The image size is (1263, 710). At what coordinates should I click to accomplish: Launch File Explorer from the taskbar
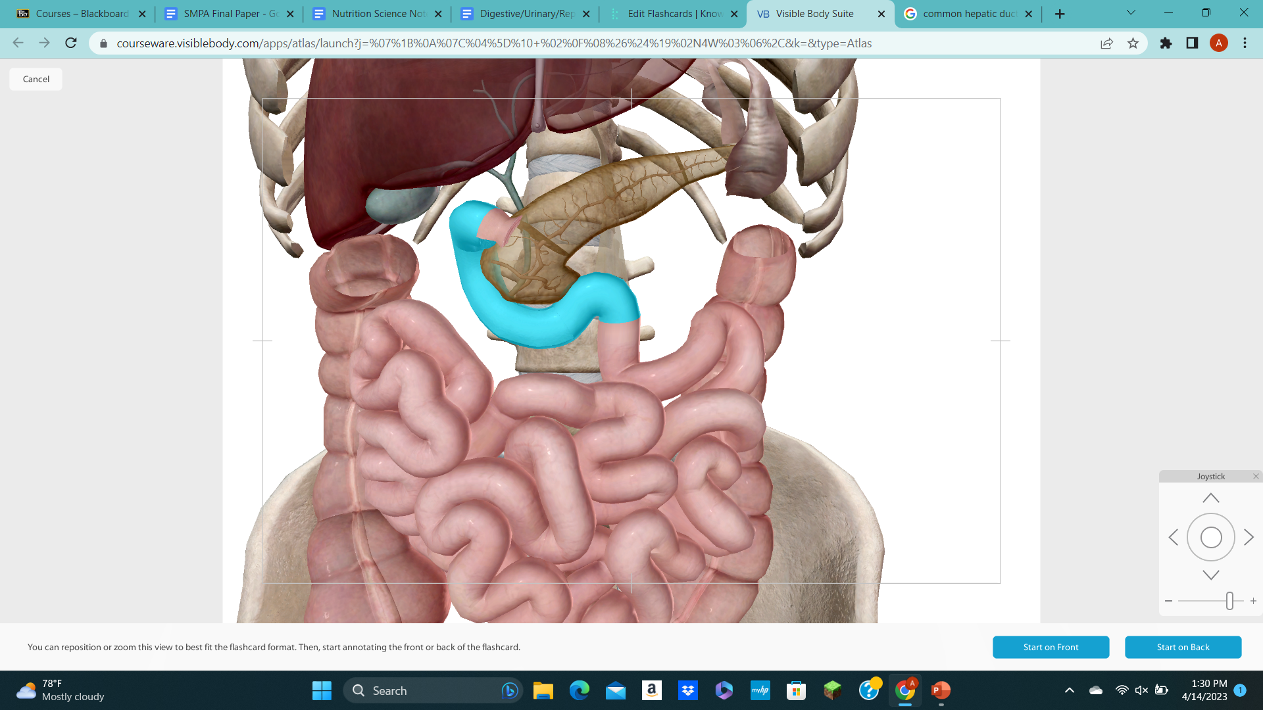[543, 690]
